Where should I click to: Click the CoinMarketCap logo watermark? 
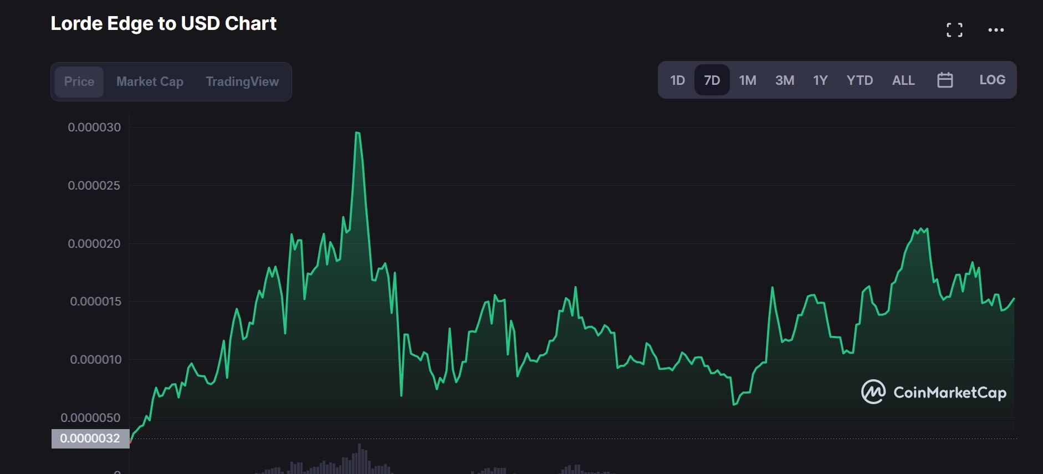click(x=933, y=393)
